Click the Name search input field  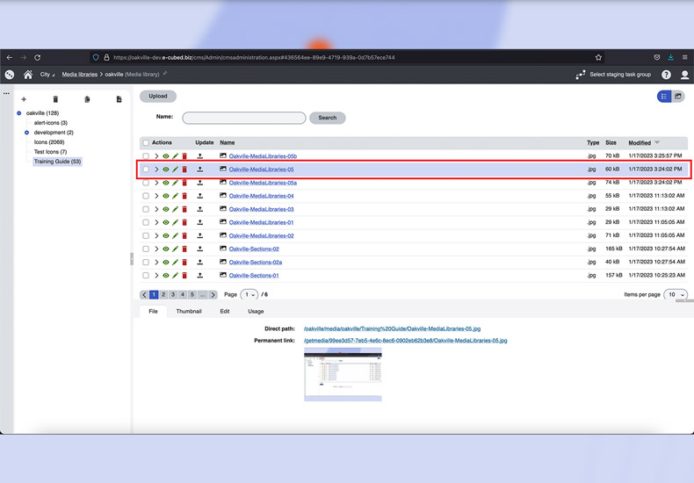[x=244, y=118]
